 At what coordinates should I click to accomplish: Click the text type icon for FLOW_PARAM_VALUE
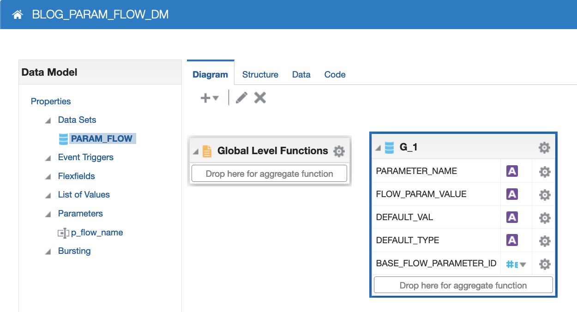[x=512, y=194]
